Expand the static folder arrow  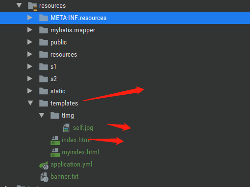tap(29, 91)
